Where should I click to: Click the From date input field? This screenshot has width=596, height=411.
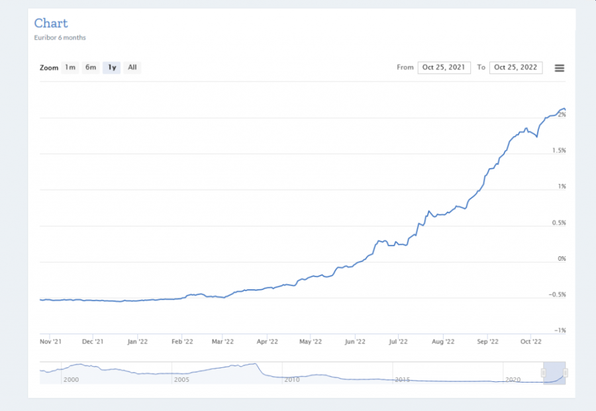pyautogui.click(x=444, y=68)
